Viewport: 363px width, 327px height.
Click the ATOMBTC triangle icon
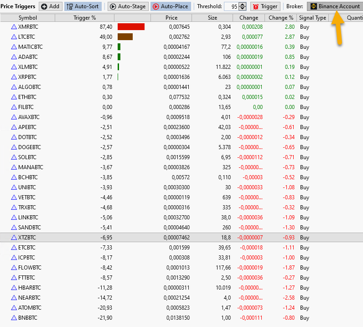pos(14,308)
